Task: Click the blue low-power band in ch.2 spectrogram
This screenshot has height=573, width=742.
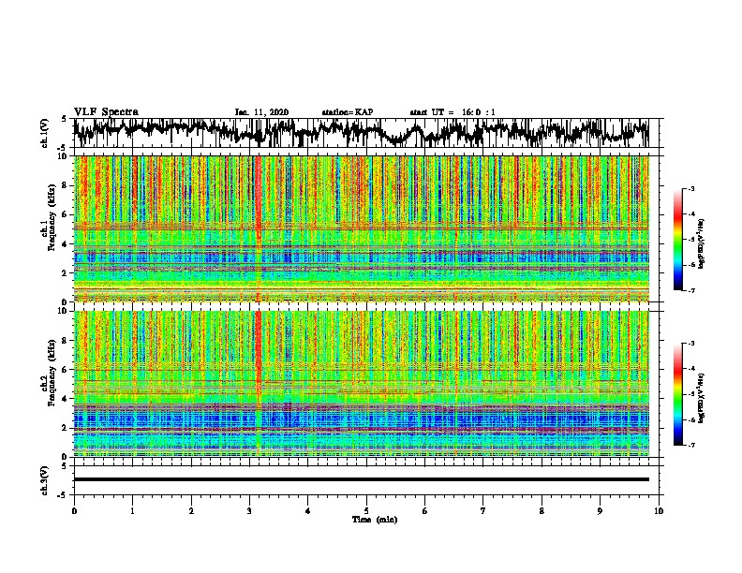Action: tap(361, 419)
